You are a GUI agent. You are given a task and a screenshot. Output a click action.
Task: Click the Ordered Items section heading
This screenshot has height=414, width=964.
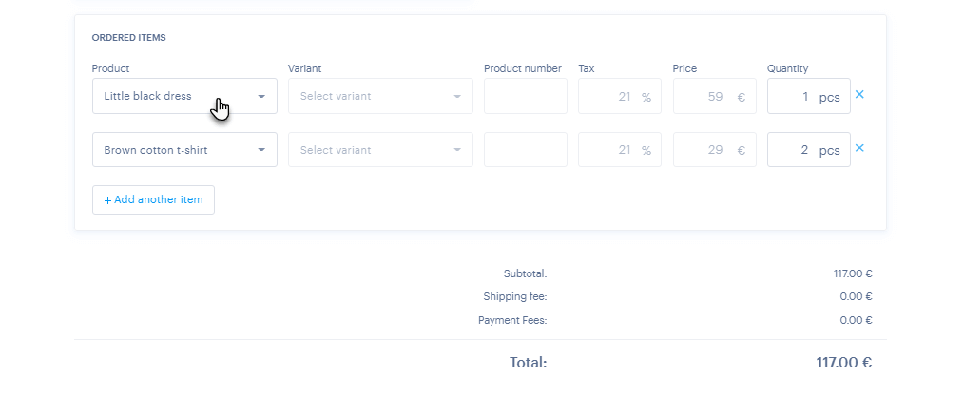point(129,38)
